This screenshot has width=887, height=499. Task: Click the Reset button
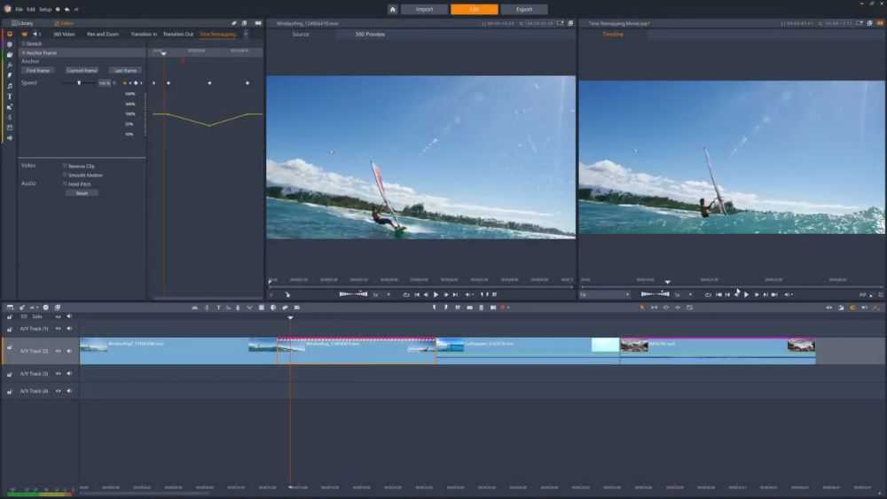[82, 192]
